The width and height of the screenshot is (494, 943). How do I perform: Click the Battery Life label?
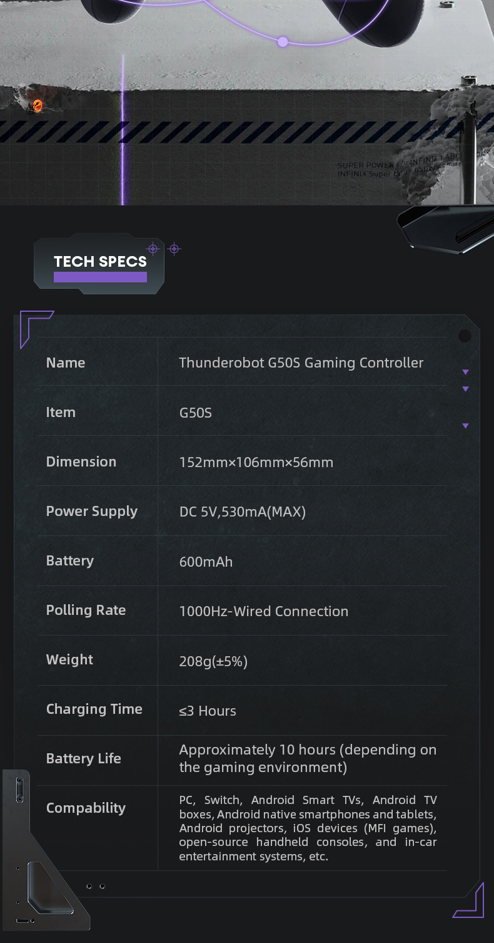[x=83, y=759]
